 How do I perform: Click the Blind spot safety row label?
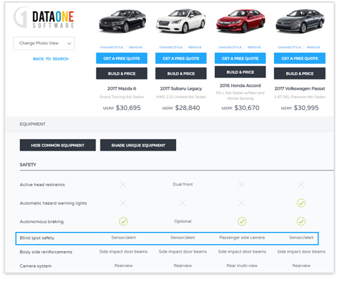(37, 238)
